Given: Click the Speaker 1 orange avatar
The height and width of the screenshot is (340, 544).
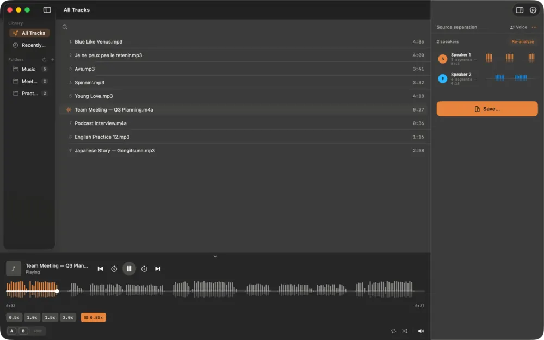Looking at the screenshot, I should coord(442,59).
